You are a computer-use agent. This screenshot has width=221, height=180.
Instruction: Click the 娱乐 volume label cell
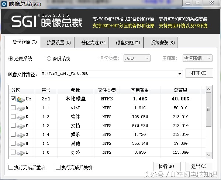(75, 134)
